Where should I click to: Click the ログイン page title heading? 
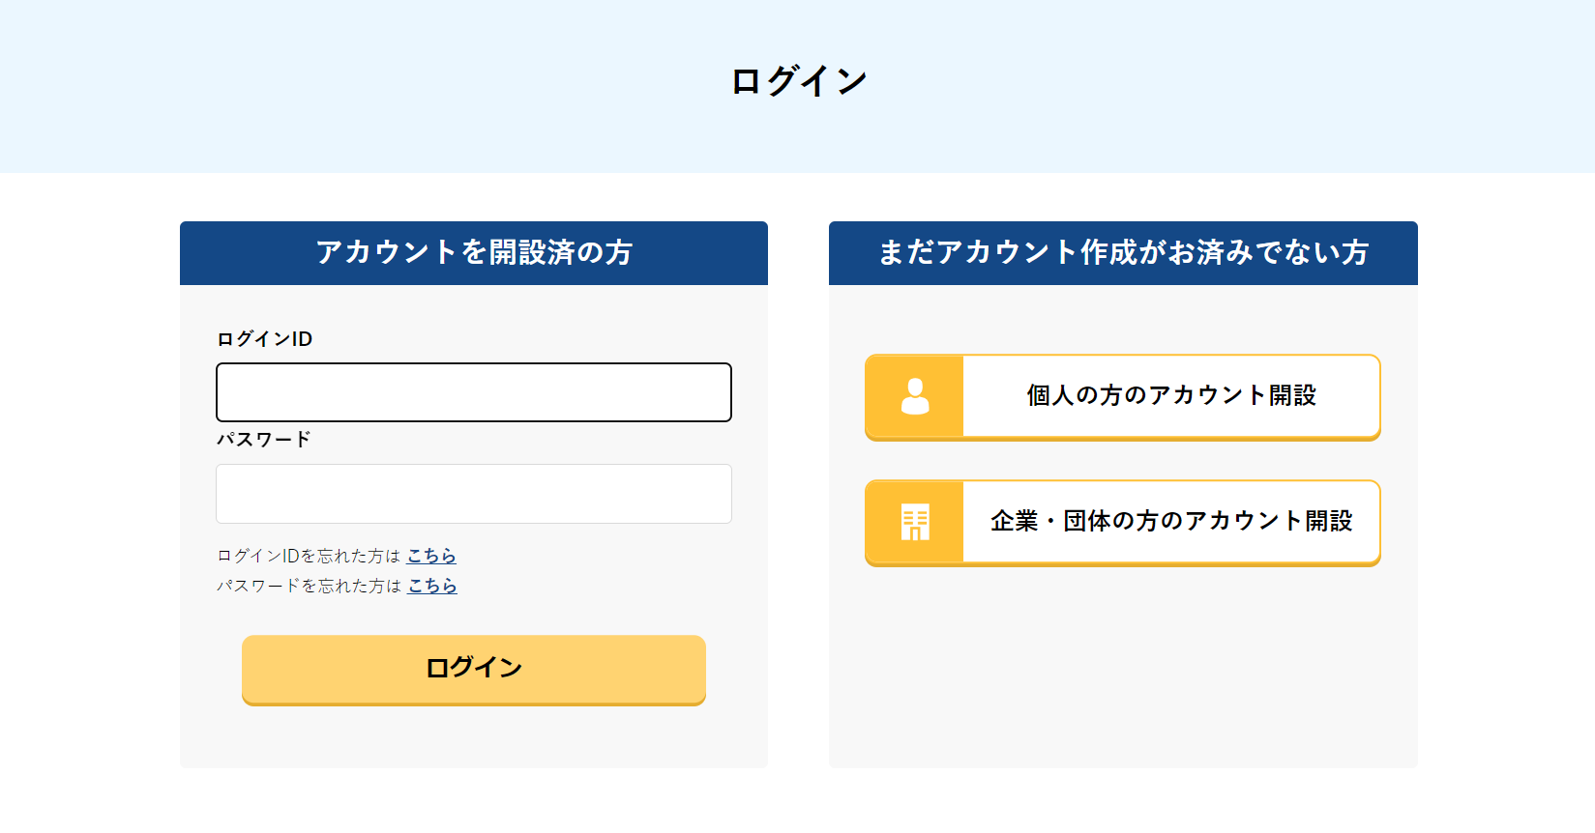tap(798, 81)
